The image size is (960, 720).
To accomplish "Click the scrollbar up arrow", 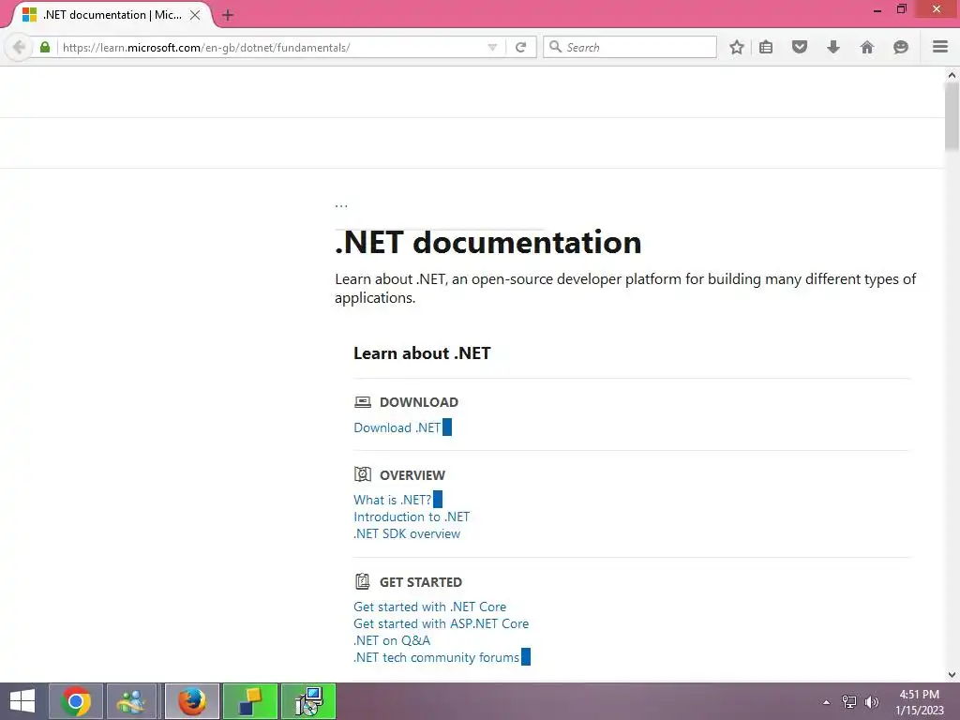I will pos(952,75).
